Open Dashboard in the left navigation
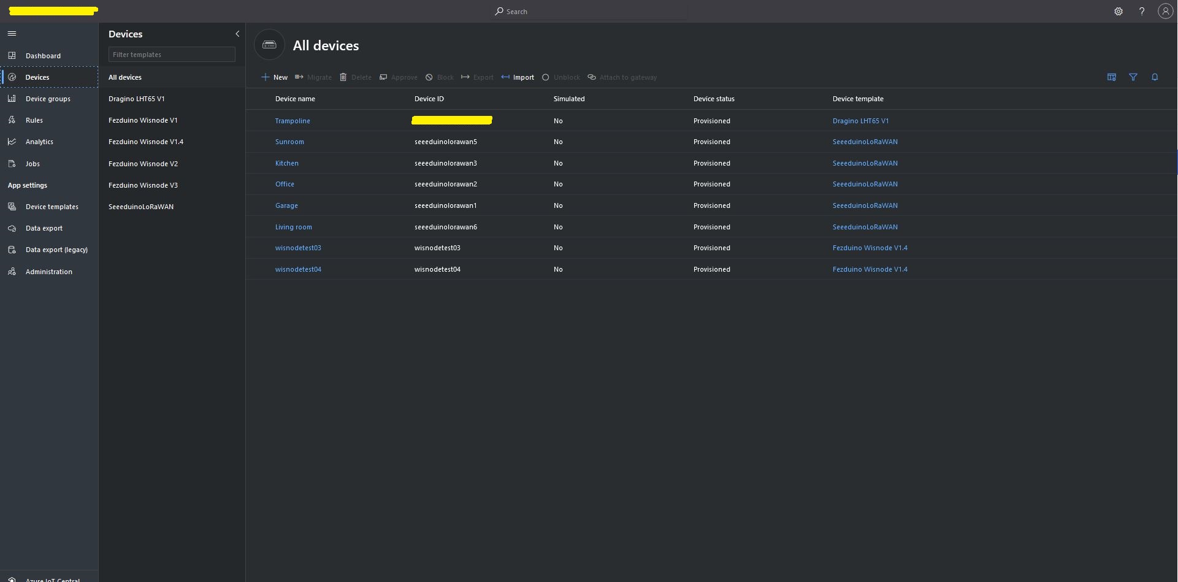 pos(43,56)
